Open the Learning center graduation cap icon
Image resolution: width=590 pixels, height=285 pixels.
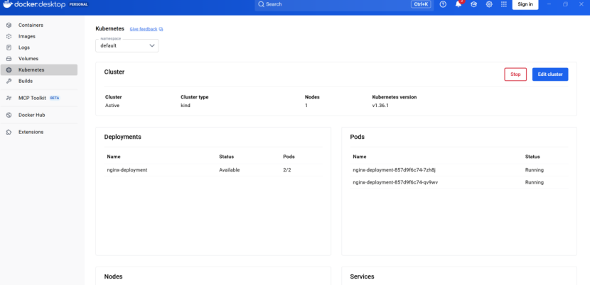(473, 4)
